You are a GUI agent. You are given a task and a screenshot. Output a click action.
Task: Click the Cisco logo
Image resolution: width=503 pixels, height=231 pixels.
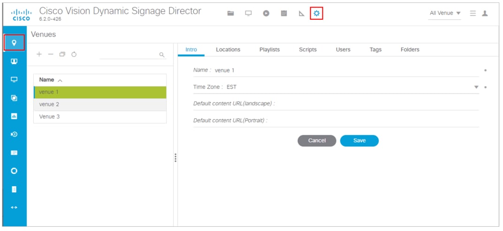tap(21, 14)
